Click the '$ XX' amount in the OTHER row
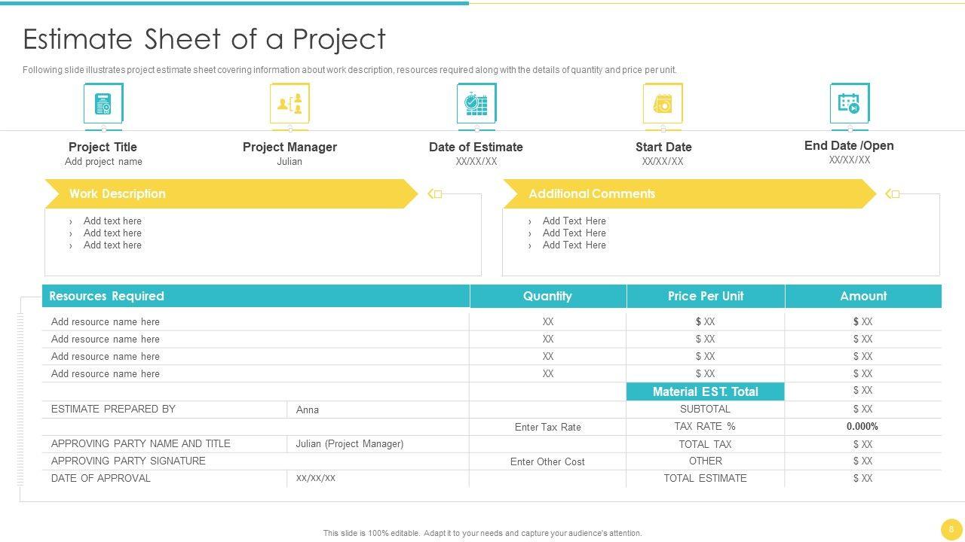Screen dimensions: 965x542 coord(863,461)
